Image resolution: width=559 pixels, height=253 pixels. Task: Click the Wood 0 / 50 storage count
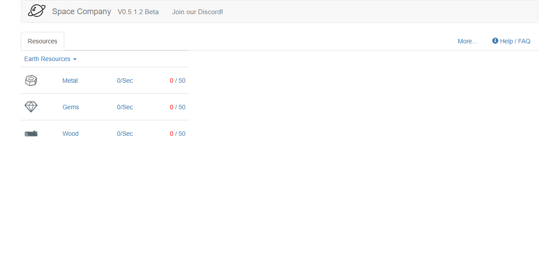(x=178, y=134)
